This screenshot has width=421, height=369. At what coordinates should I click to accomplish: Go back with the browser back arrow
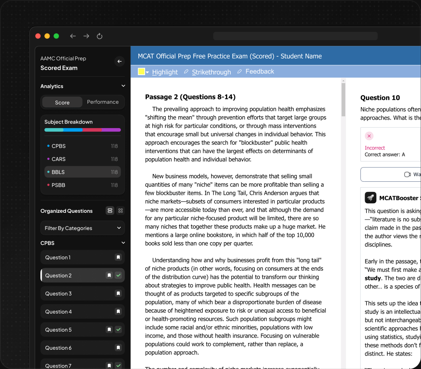73,36
